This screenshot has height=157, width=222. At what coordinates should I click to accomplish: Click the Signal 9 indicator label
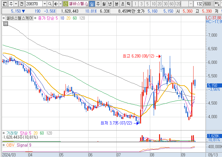click(x=24, y=145)
